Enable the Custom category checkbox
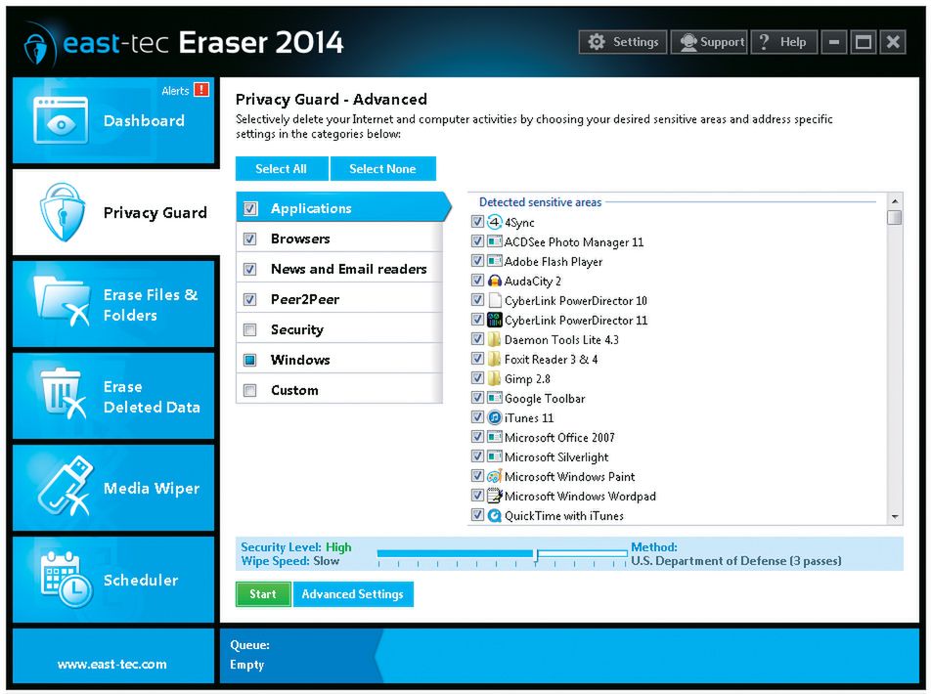Viewport: 932px width, 694px height. [250, 390]
